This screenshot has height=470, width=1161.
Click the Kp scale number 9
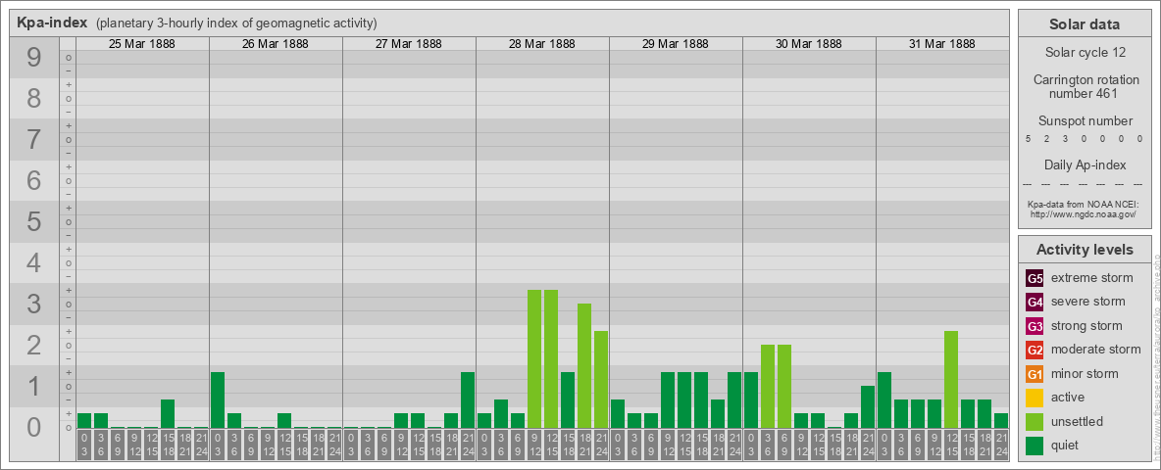(x=34, y=58)
